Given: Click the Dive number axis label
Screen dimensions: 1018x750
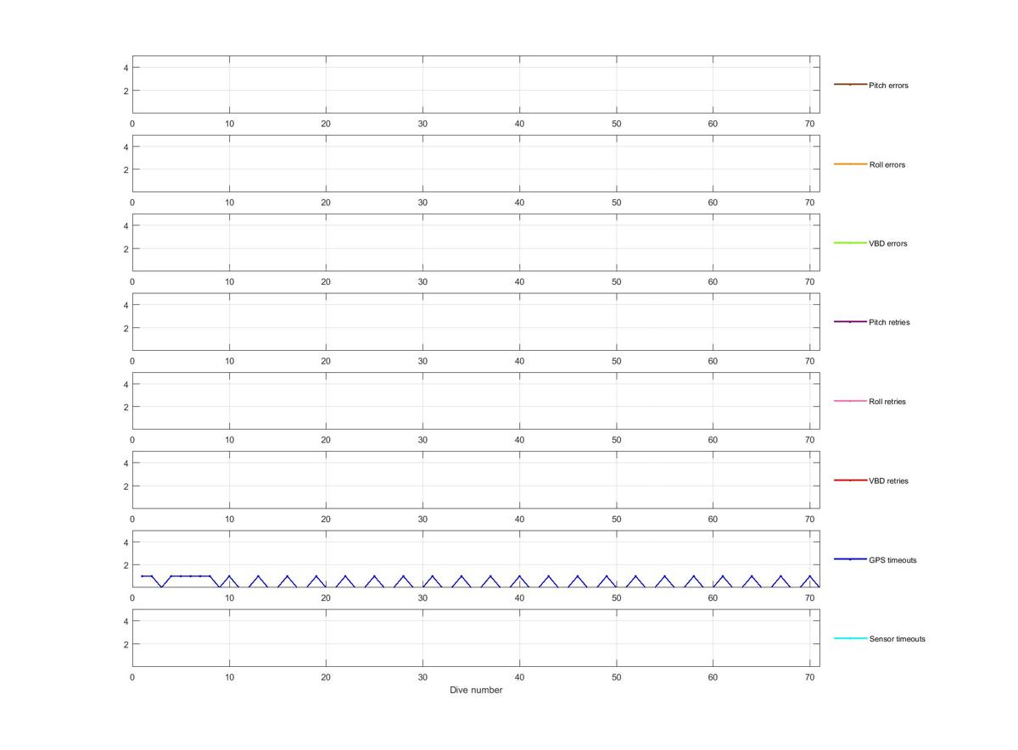Looking at the screenshot, I should (476, 690).
